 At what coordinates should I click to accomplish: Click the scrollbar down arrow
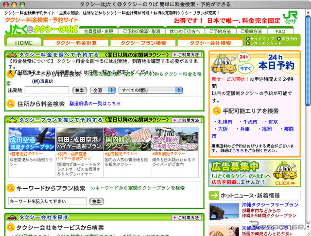[x=308, y=226]
